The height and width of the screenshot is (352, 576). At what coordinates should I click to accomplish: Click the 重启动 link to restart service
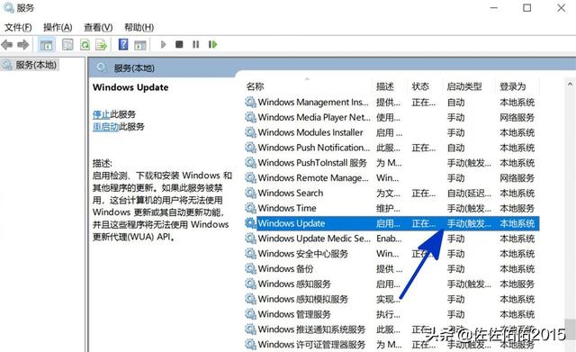pyautogui.click(x=105, y=127)
